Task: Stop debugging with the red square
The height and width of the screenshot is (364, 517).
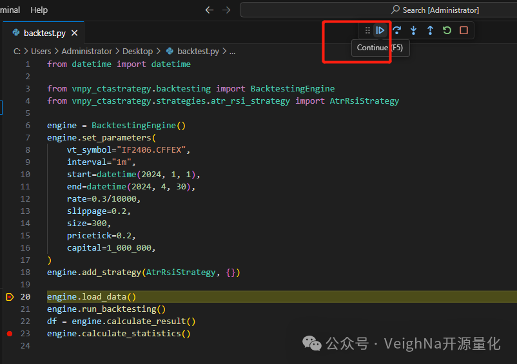Action: (463, 30)
